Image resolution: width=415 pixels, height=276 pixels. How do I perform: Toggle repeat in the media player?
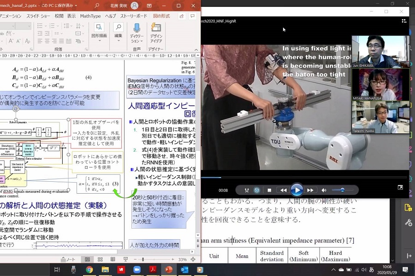click(x=257, y=190)
